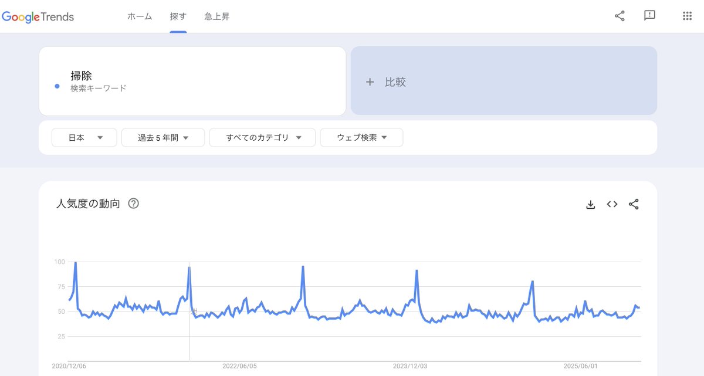Click the embed code icon on chart
This screenshot has height=376, width=704.
click(x=612, y=204)
